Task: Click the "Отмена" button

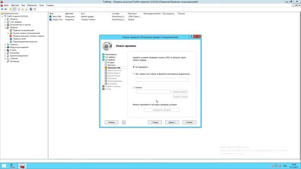Action: coord(189,122)
